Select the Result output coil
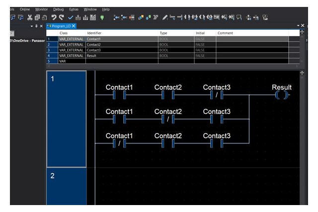 (282, 95)
